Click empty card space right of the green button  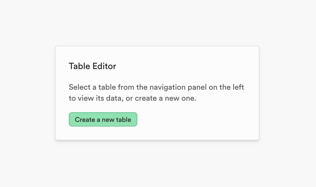[197, 119]
